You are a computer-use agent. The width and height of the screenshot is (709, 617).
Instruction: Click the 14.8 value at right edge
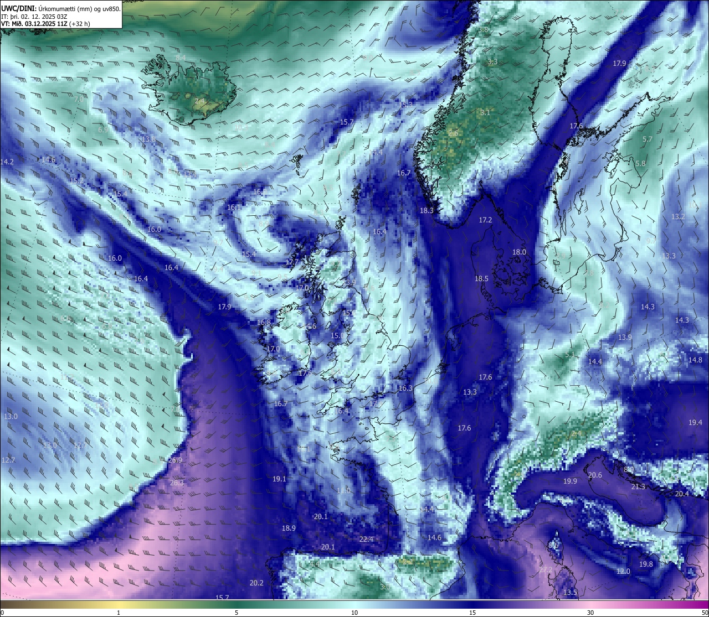[x=695, y=360]
